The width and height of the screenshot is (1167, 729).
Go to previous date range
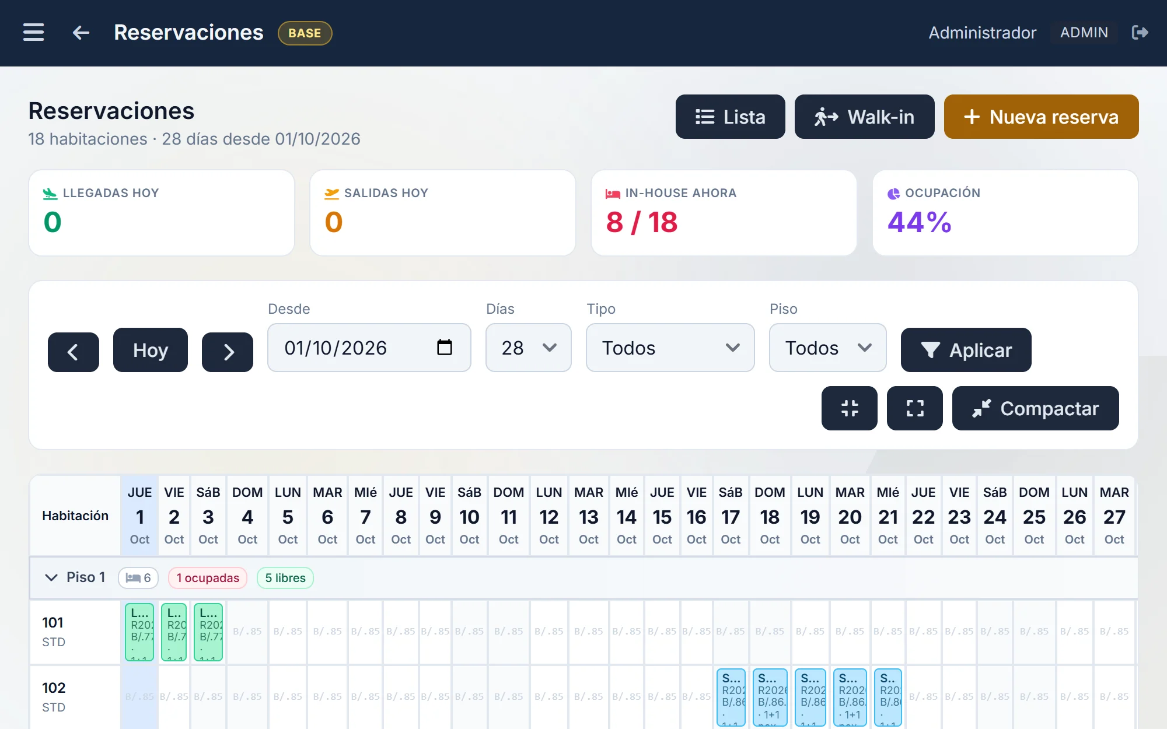click(x=74, y=352)
